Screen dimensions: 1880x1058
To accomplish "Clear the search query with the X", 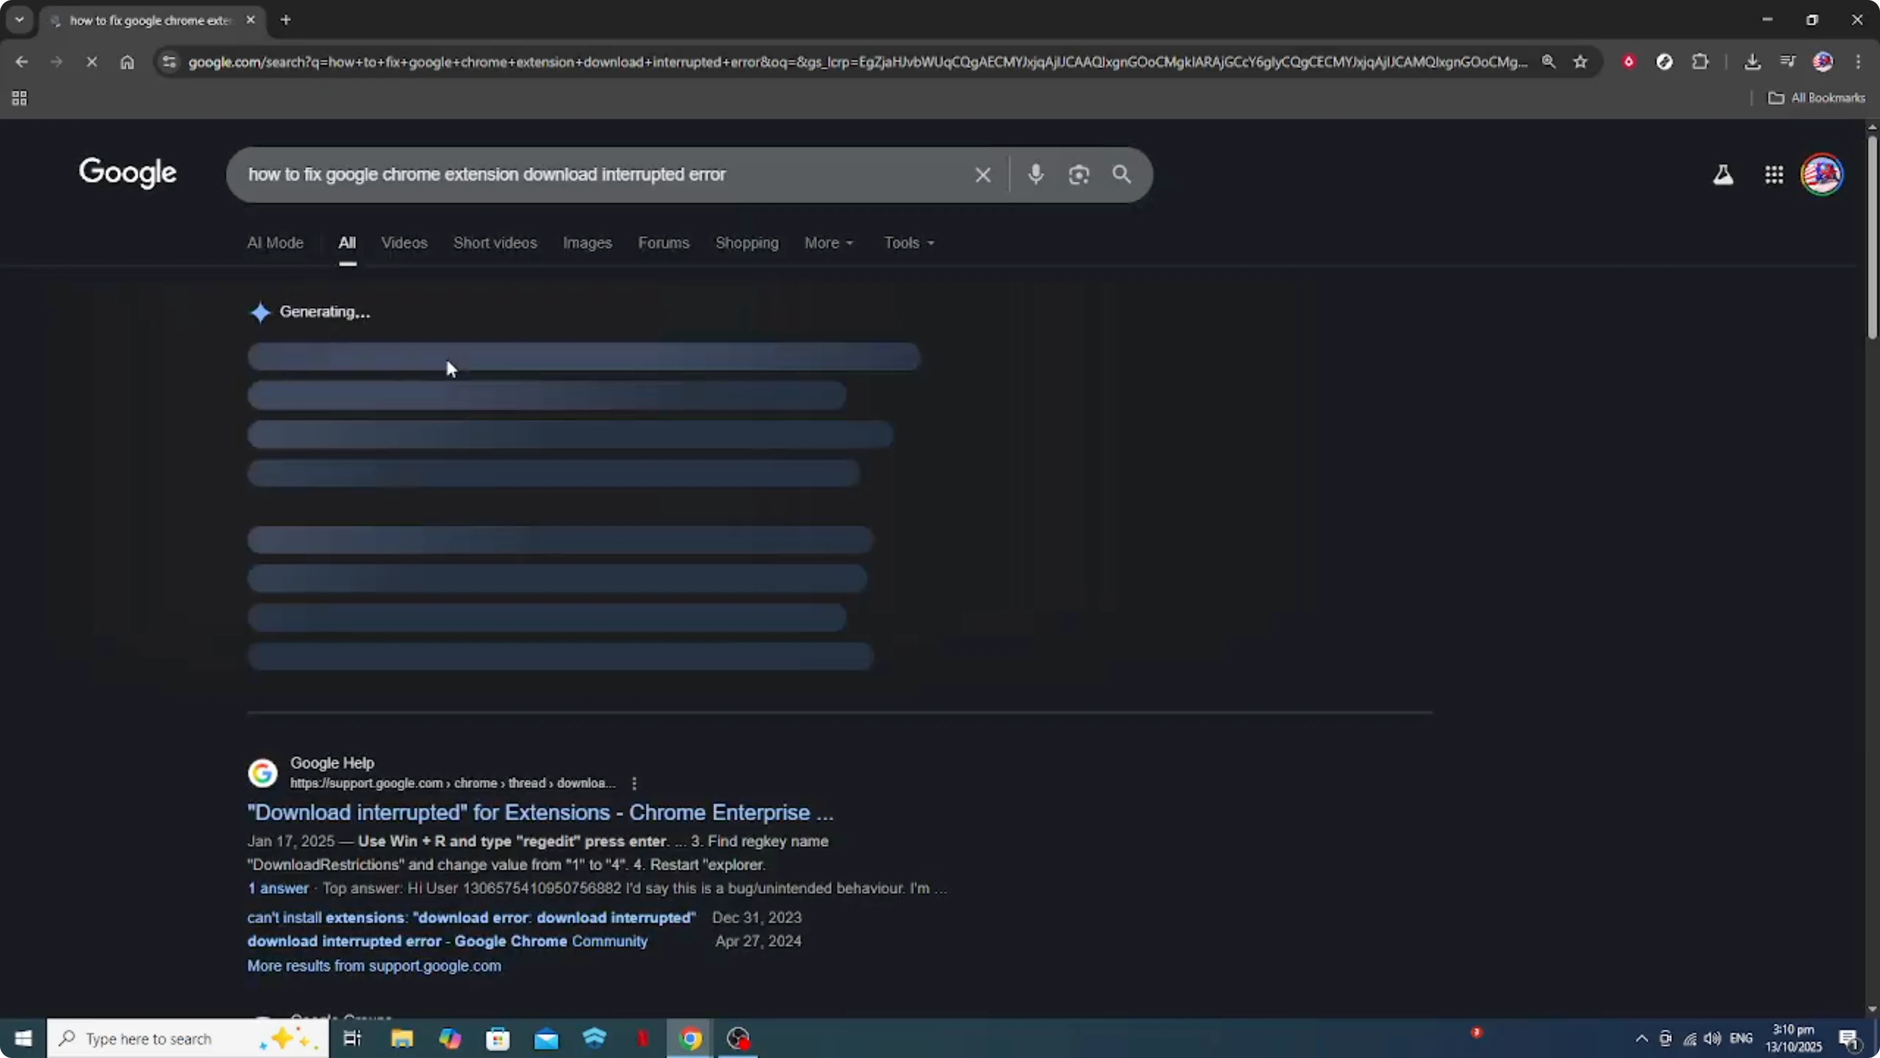I will 982,174.
